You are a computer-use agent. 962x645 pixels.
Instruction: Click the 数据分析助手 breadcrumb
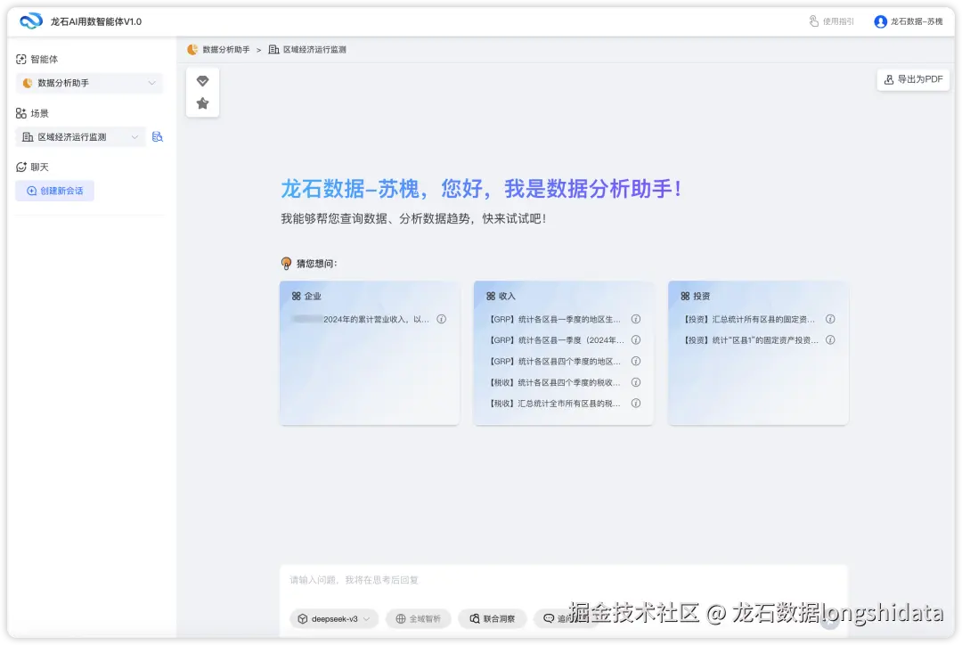(218, 50)
